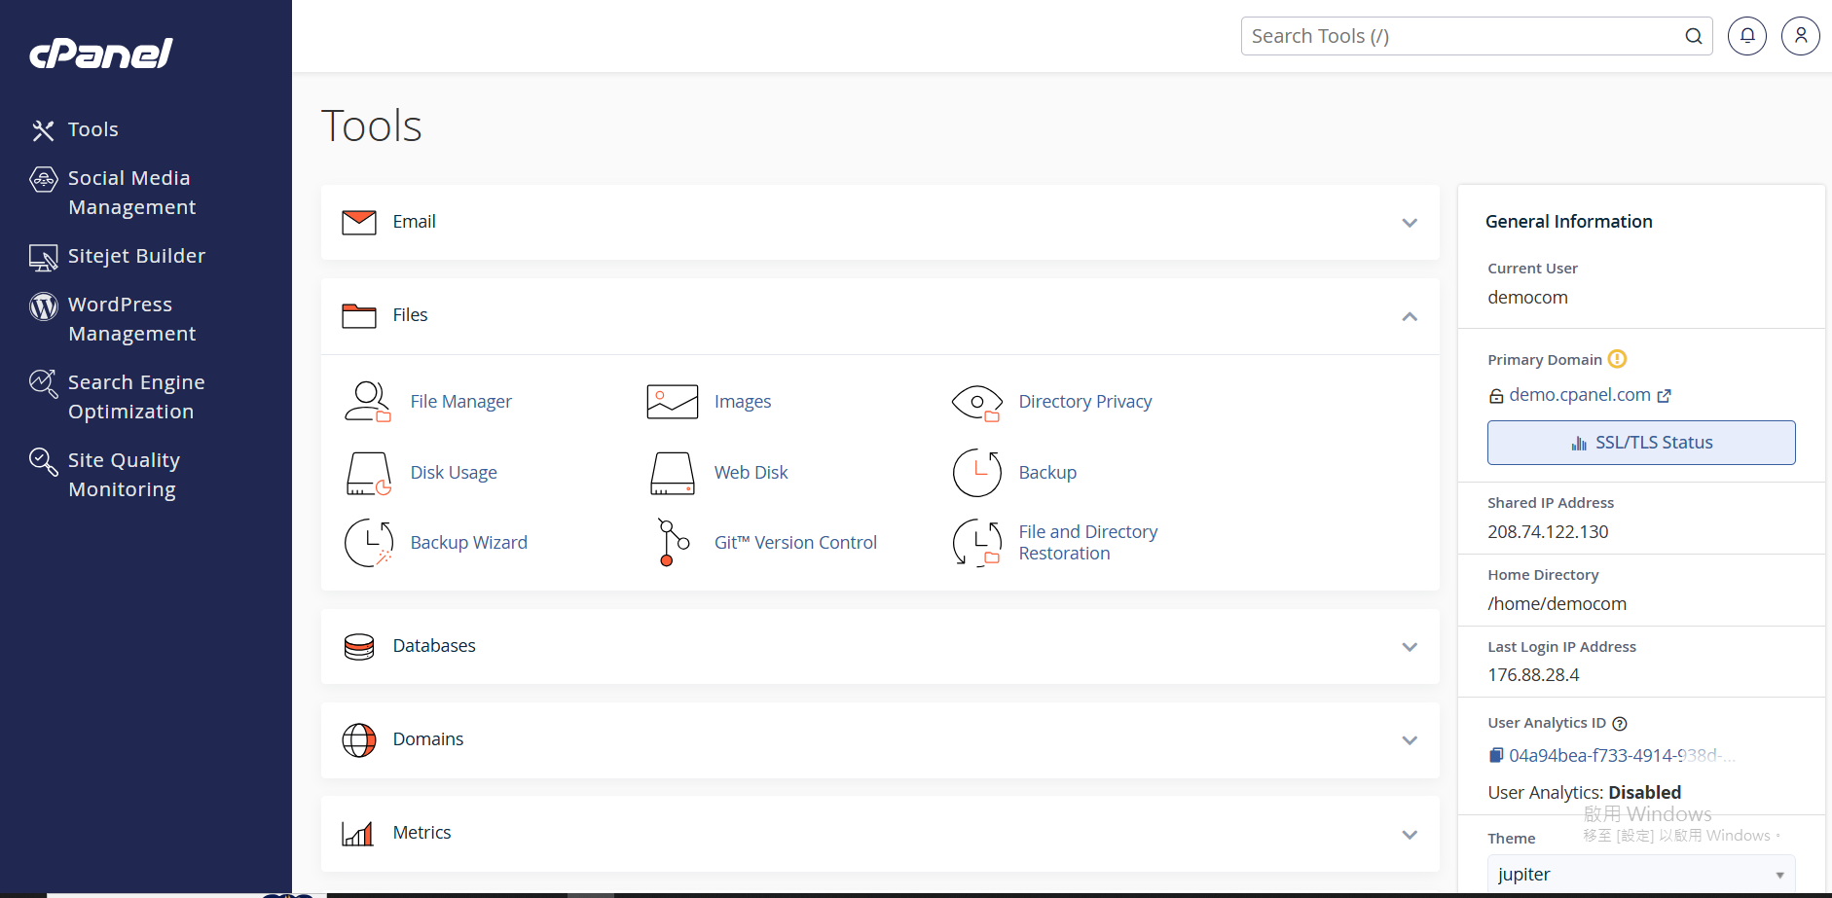Image resolution: width=1832 pixels, height=898 pixels.
Task: Copy the User Analytics ID
Action: coord(1496,755)
